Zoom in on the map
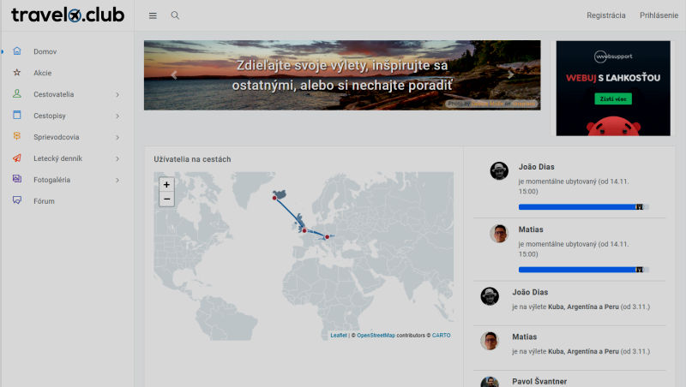This screenshot has height=387, width=686. 166,185
